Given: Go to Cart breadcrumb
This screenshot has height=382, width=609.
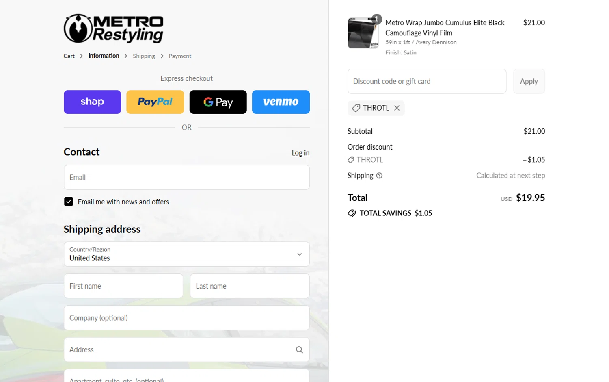Looking at the screenshot, I should (x=69, y=56).
